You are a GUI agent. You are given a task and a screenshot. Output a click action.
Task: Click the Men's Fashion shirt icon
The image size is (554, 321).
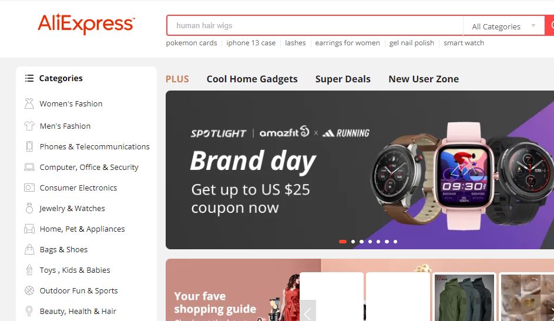click(29, 126)
